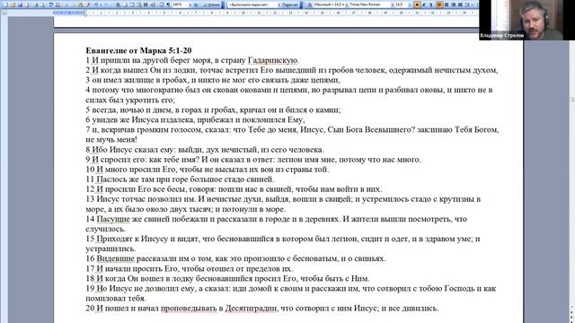The image size is (575, 323).
Task: Click verse 2 line starting 'И когда вышел Он из лодки'
Action: [292, 70]
